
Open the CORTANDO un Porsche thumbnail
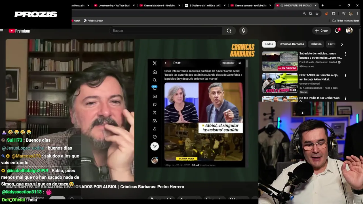click(280, 83)
